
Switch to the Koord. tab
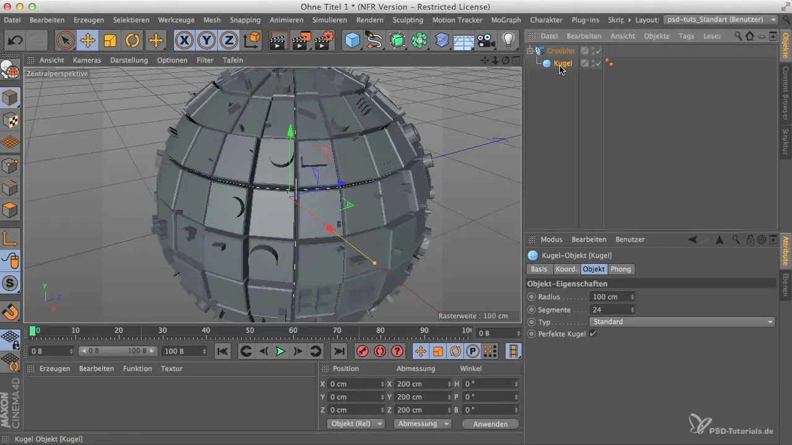point(566,269)
